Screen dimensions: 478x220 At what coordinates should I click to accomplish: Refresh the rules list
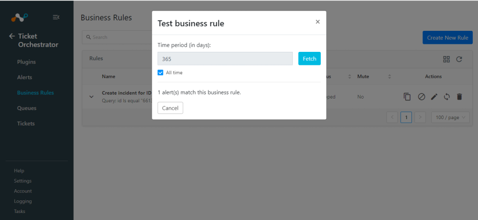[x=459, y=59]
